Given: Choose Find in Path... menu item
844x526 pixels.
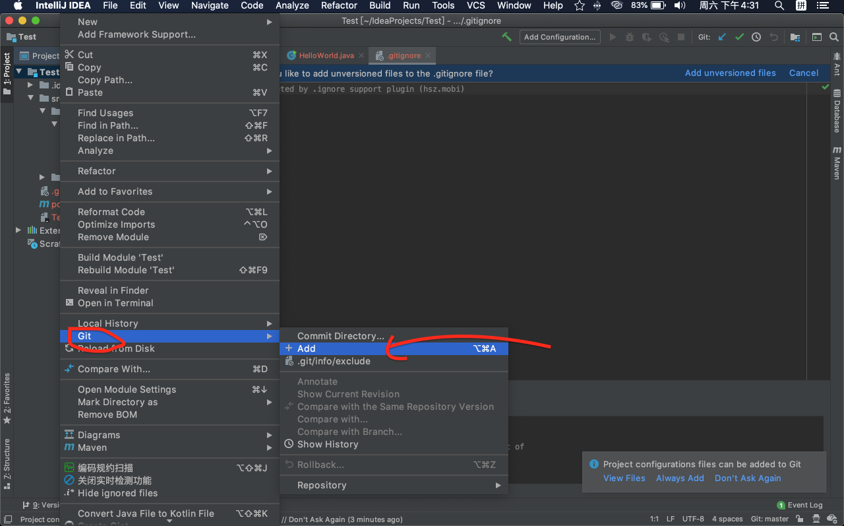Looking at the screenshot, I should point(169,125).
